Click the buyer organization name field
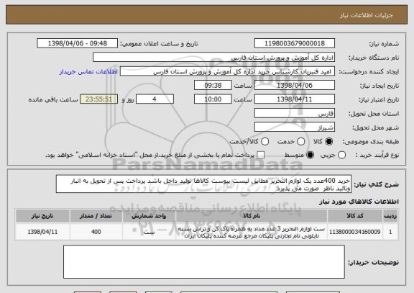 (x=214, y=58)
